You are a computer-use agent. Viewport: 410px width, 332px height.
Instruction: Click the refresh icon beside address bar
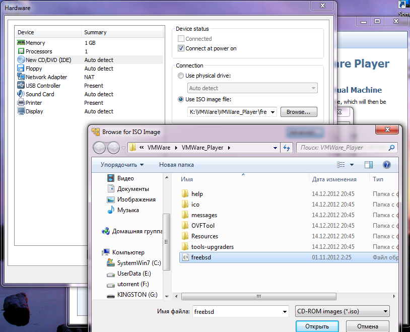pyautogui.click(x=287, y=148)
